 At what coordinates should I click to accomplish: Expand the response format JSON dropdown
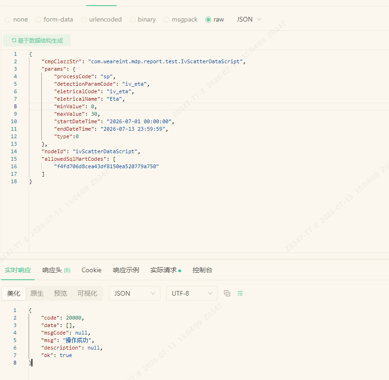(135, 293)
